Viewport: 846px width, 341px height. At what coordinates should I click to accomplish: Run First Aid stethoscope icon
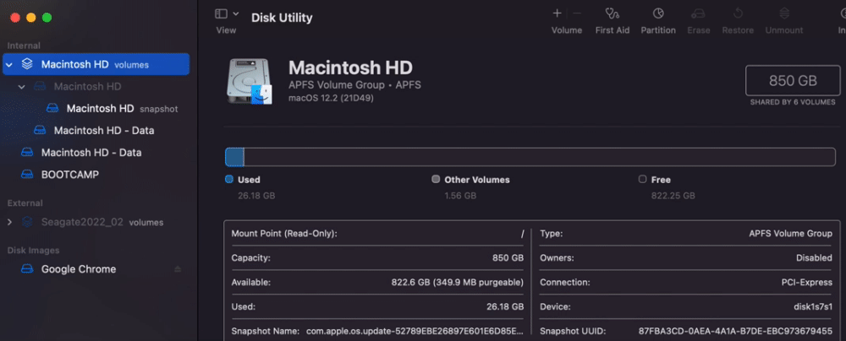pyautogui.click(x=613, y=14)
